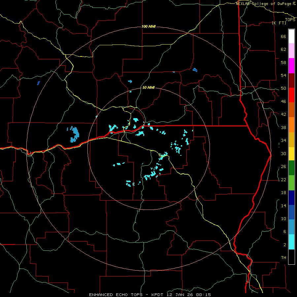Select the '46' legend value
This screenshot has height=297, width=297.
pos(283,102)
